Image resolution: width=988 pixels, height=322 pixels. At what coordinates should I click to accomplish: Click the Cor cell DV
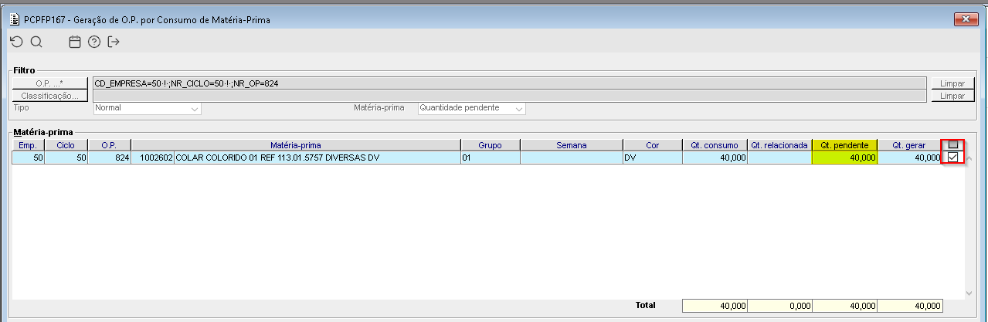click(x=652, y=158)
